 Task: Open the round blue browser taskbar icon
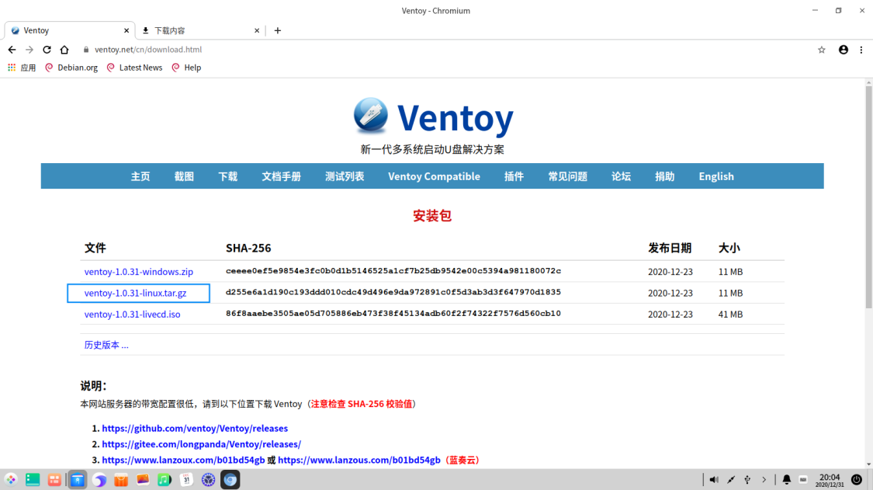coord(99,479)
